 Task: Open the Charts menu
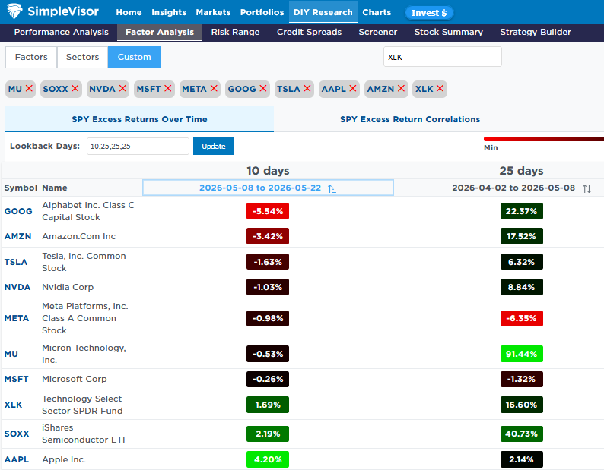pos(377,12)
